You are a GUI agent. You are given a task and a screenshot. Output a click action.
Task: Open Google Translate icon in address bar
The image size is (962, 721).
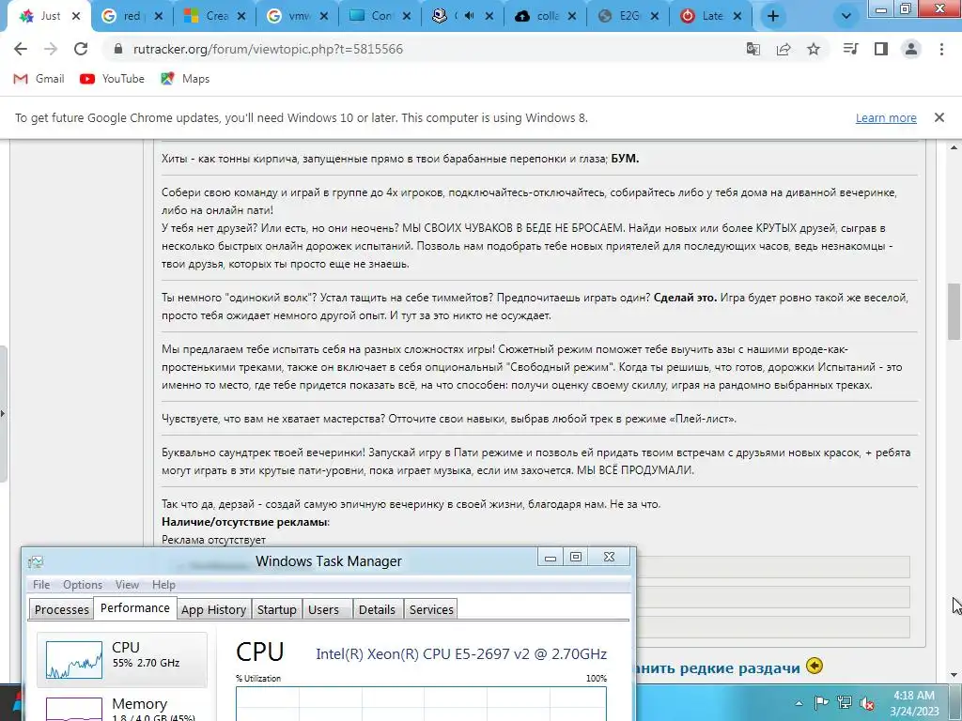pos(753,49)
